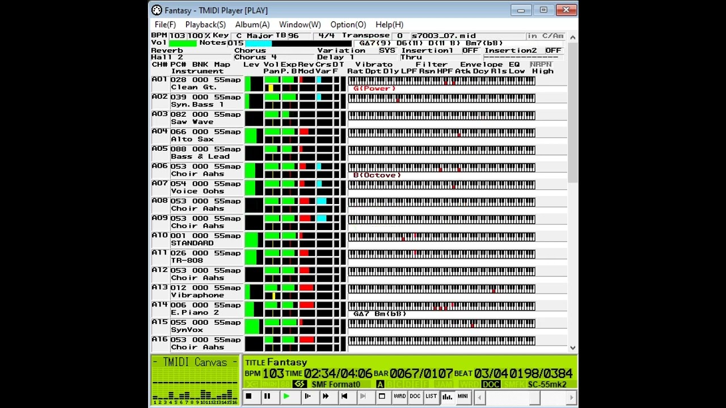Open the File(F) menu
Image resolution: width=726 pixels, height=408 pixels.
point(165,24)
